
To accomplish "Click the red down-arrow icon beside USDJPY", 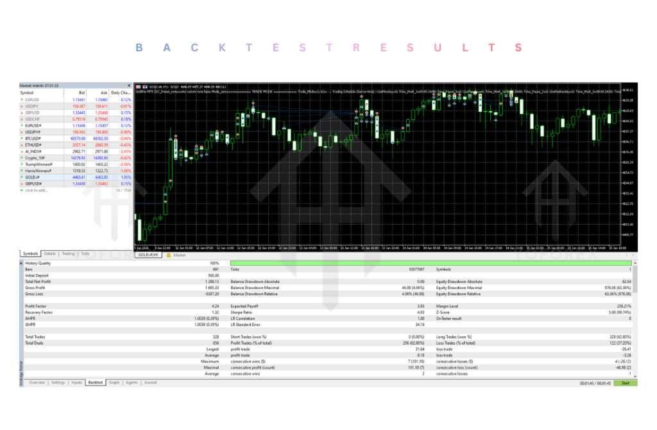I will (22, 106).
